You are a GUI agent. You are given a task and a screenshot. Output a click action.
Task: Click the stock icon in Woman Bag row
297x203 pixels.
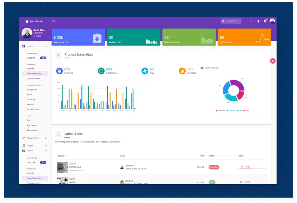[x=242, y=167]
